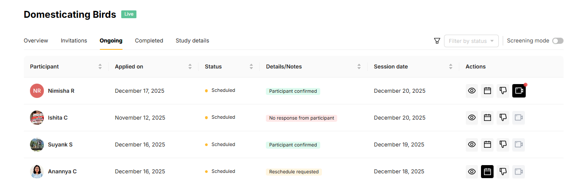Reject Nimisha R with thumbs-down icon

tap(503, 91)
